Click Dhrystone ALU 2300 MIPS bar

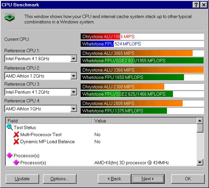pyautogui.click(x=142, y=87)
